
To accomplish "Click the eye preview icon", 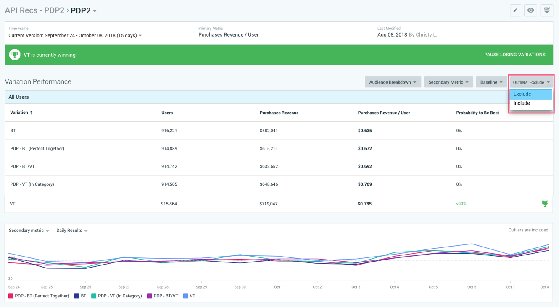I will pos(531,10).
